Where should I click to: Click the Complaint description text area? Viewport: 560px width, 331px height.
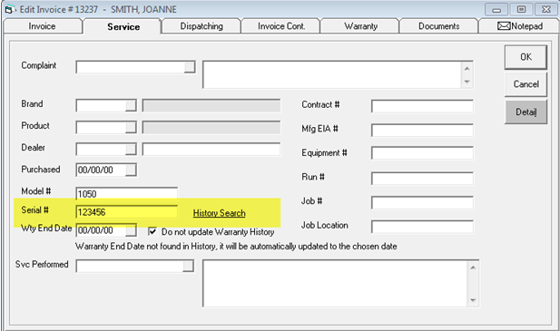point(338,74)
